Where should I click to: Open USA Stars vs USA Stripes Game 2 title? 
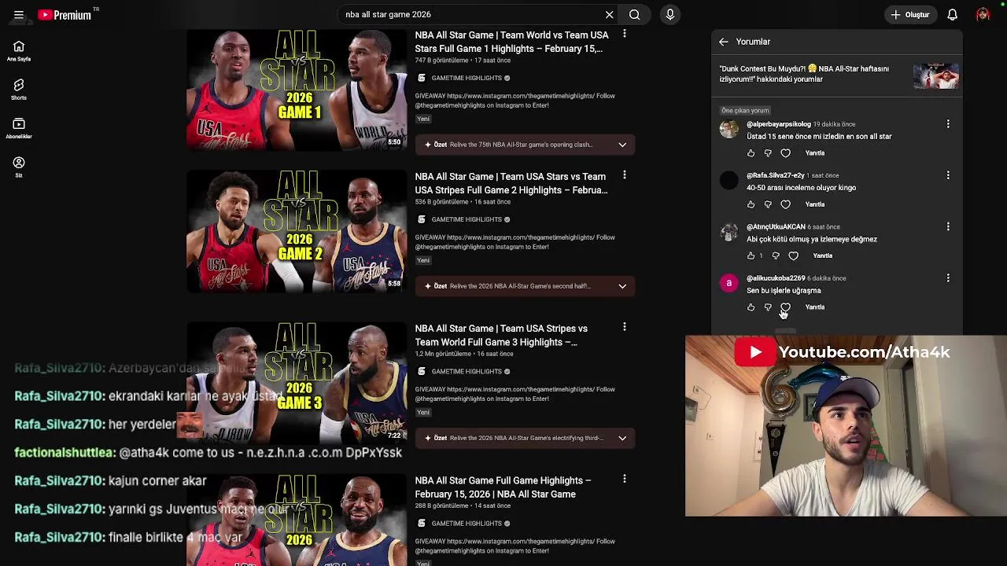click(511, 183)
